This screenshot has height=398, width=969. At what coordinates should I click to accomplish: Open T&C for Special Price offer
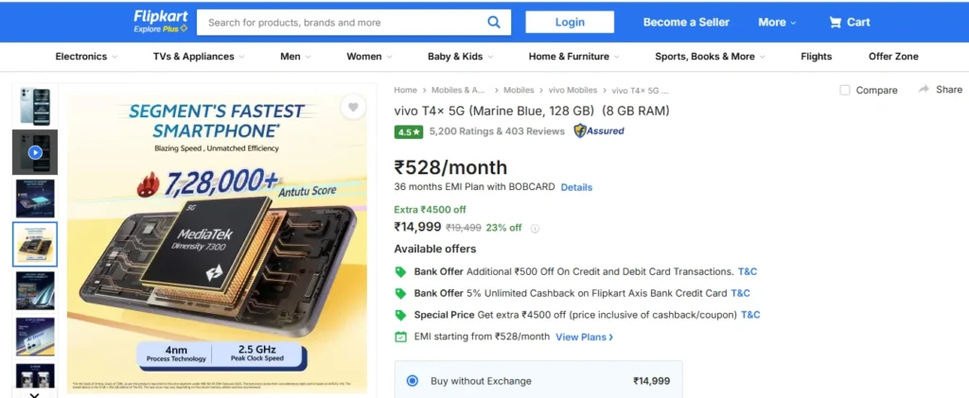(750, 315)
